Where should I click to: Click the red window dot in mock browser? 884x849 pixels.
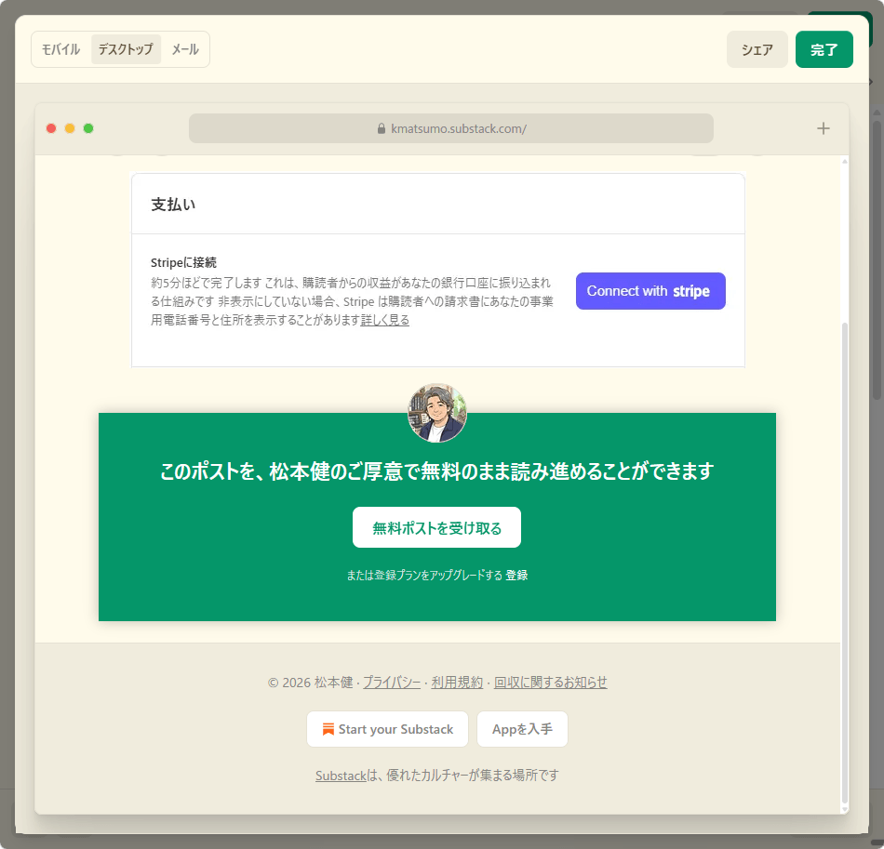point(51,128)
